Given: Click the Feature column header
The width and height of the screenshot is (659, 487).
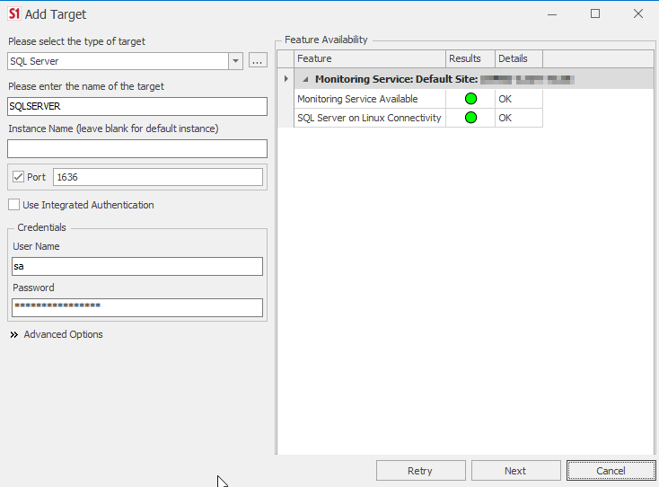Looking at the screenshot, I should click(x=370, y=58).
